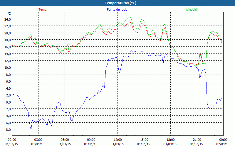Screen dimensions: 235x147
Task: Click the 18:00 time axis label
Action: point(171,140)
